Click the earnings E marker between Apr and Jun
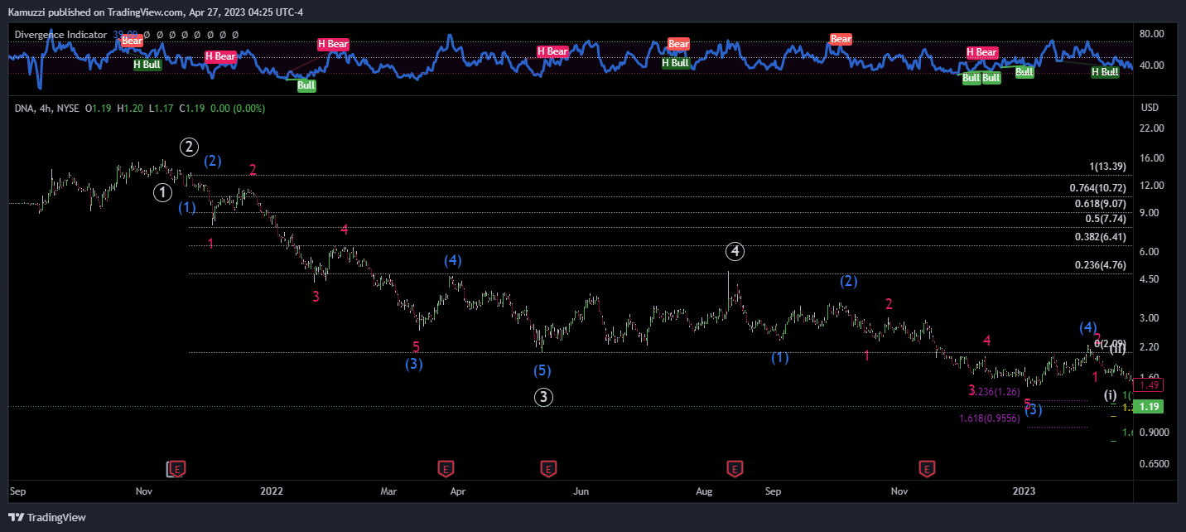 click(x=547, y=469)
